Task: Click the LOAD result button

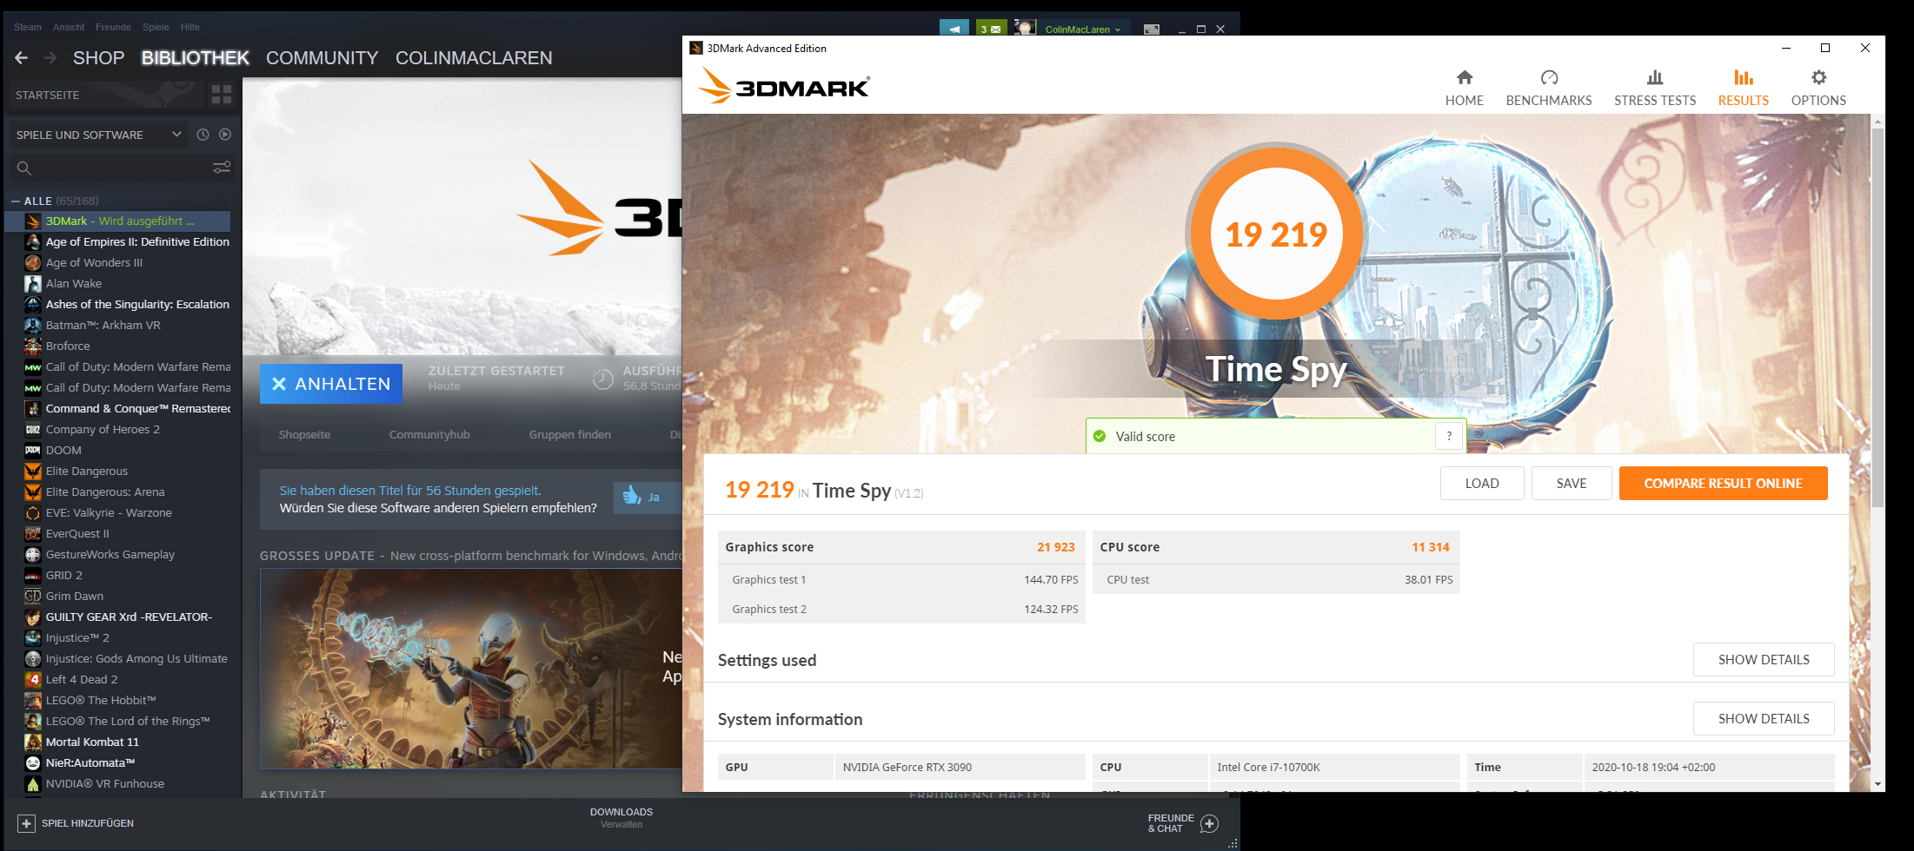Action: point(1482,484)
